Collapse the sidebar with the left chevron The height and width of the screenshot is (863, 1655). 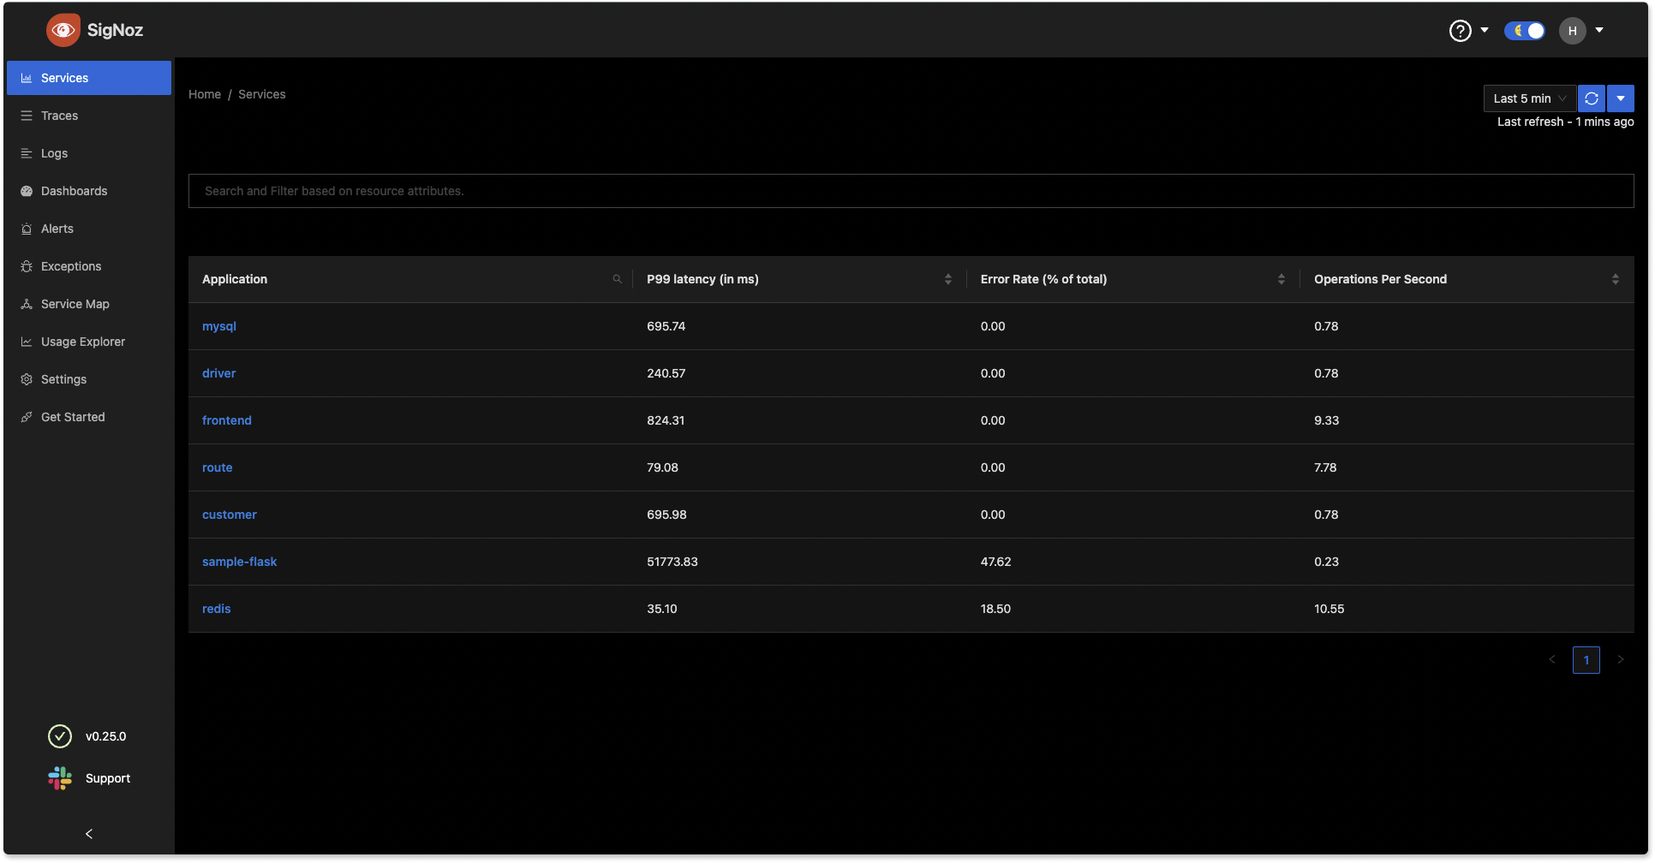pyautogui.click(x=89, y=834)
